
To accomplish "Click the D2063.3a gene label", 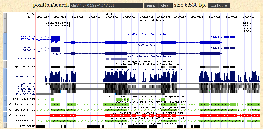I will point(28,37).
